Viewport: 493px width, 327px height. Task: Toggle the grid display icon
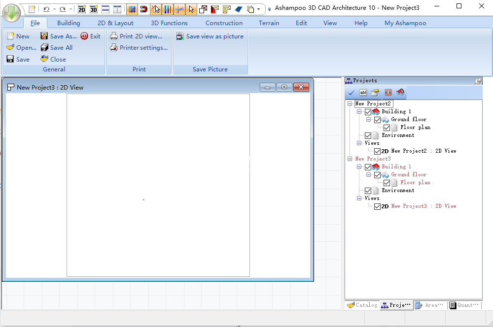132,9
